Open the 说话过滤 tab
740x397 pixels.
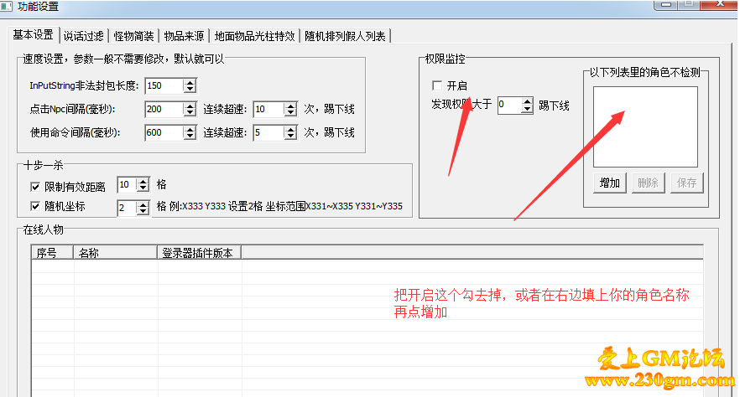point(84,36)
